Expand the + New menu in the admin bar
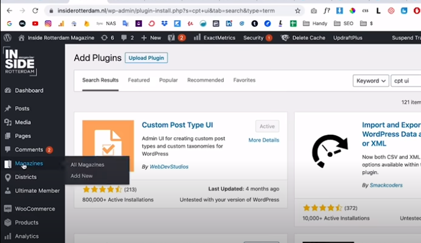 coord(151,37)
